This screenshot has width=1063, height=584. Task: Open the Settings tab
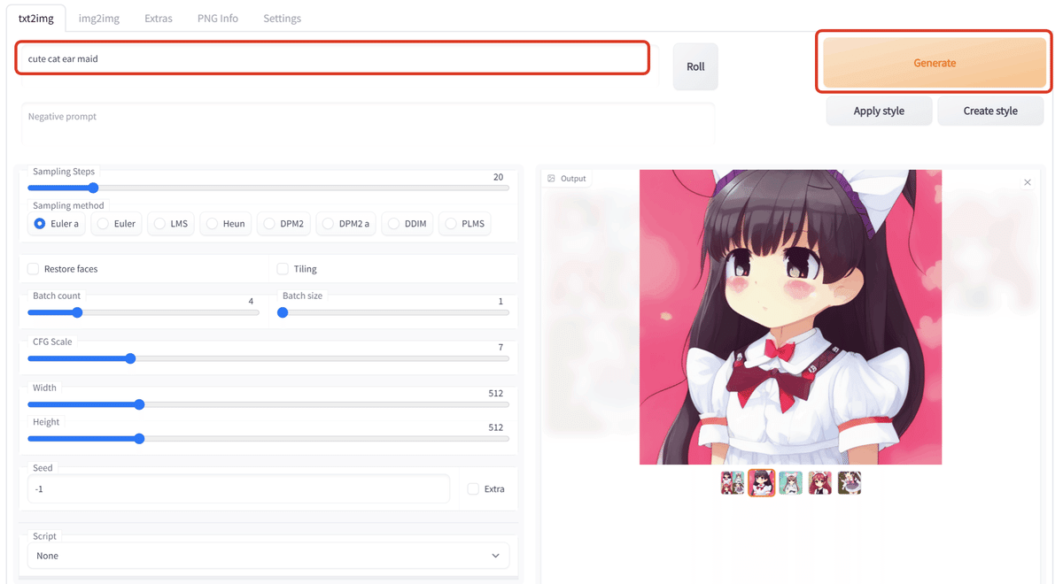pos(282,18)
